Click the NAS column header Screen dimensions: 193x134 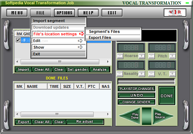[x=105, y=86]
